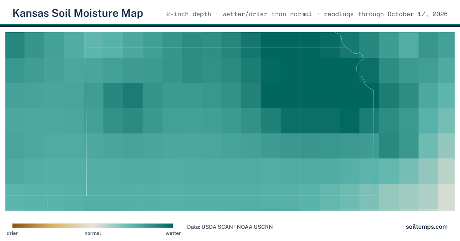The width and height of the screenshot is (460, 241).
Task: Select the "normal" legend label
Action: pyautogui.click(x=93, y=233)
